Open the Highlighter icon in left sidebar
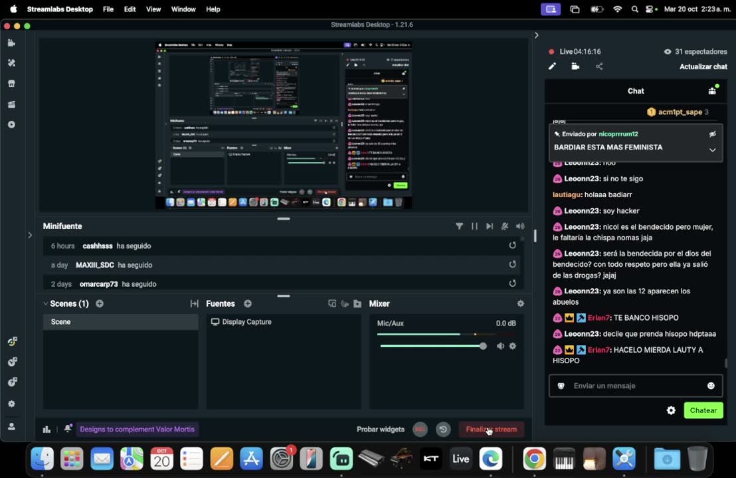The image size is (736, 478). coord(12,104)
